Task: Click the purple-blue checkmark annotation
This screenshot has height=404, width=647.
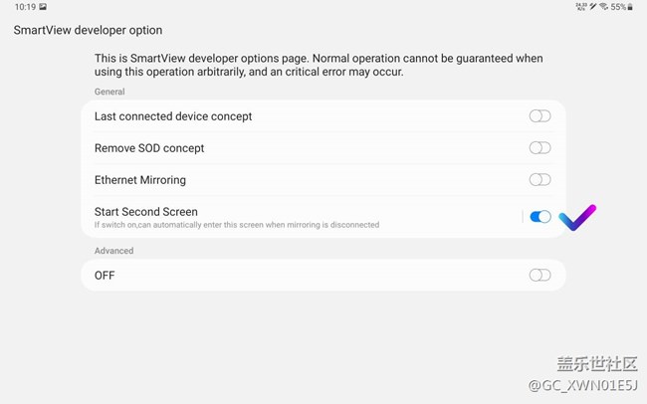Action: pos(577,217)
